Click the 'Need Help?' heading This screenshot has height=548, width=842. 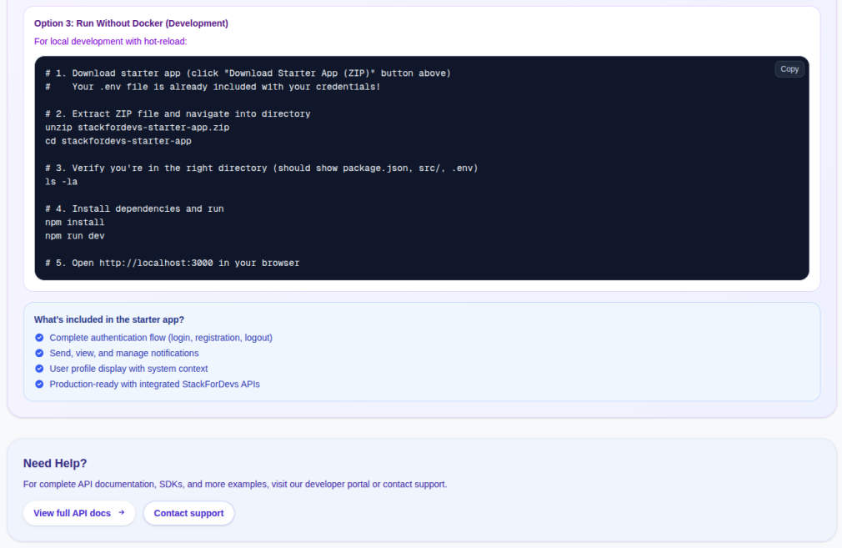(x=55, y=463)
